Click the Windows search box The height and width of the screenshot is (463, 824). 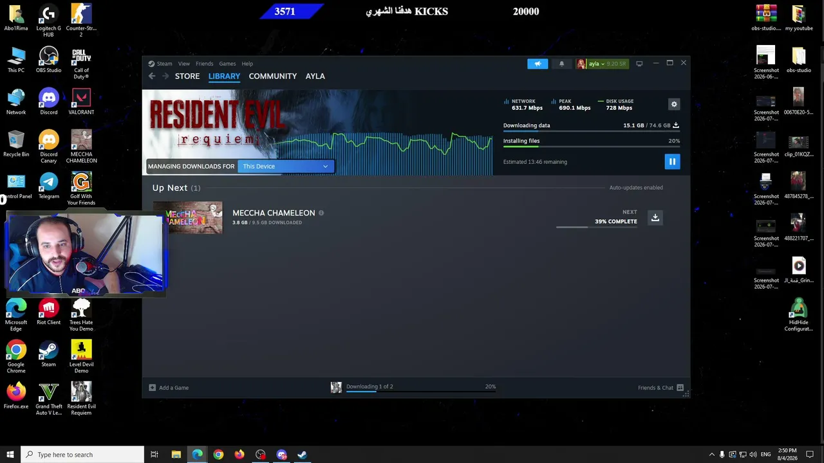tap(82, 455)
